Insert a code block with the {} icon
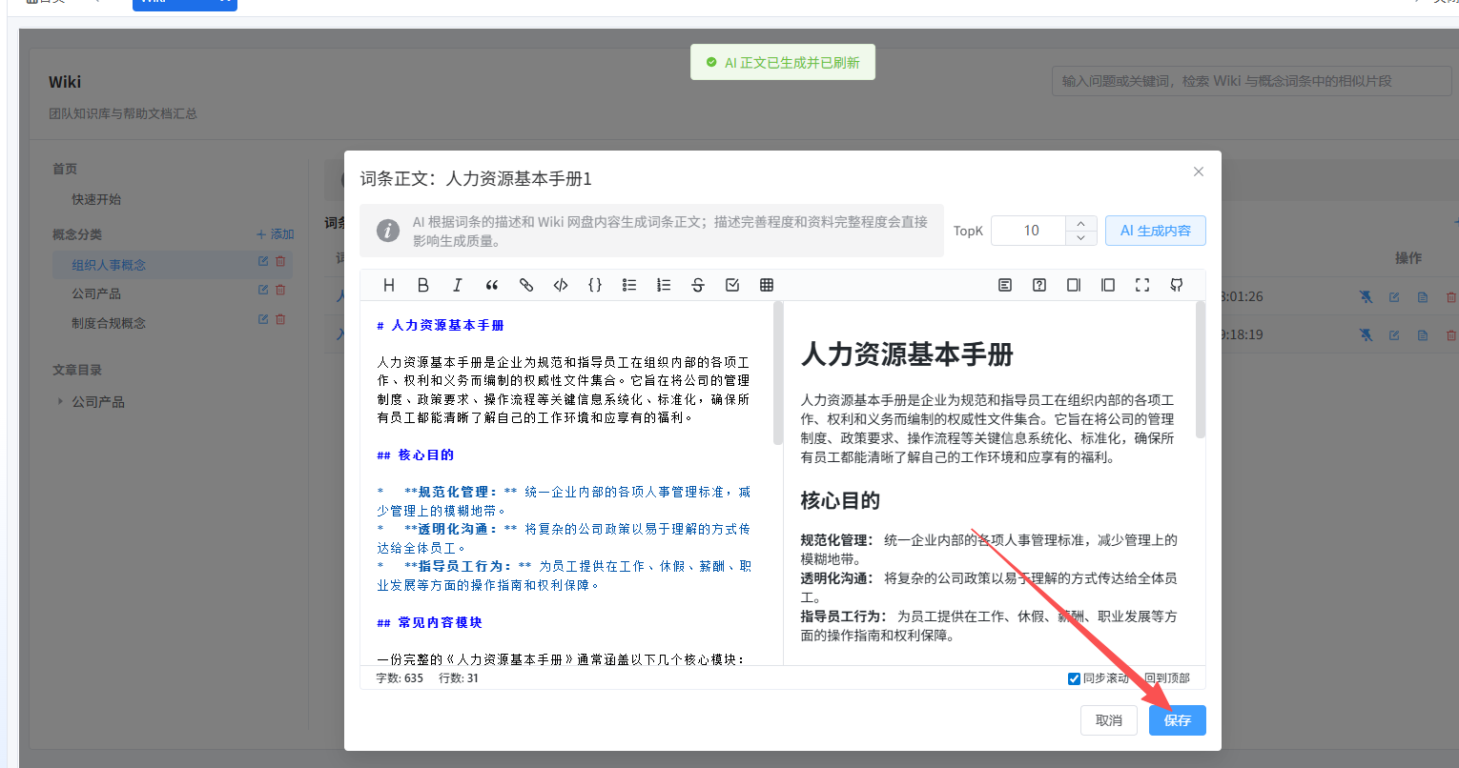1459x768 pixels. [595, 285]
